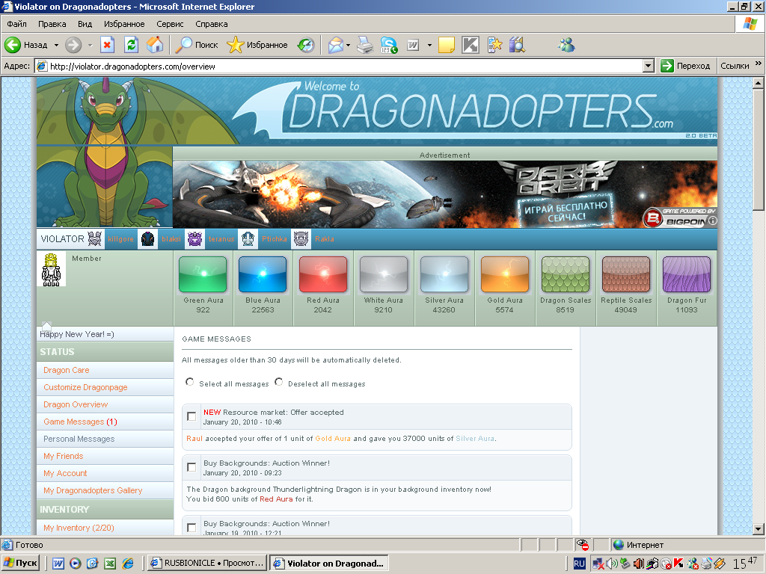Click the Dark Orbit advertisement banner
Screen dimensions: 766x574
pos(444,194)
